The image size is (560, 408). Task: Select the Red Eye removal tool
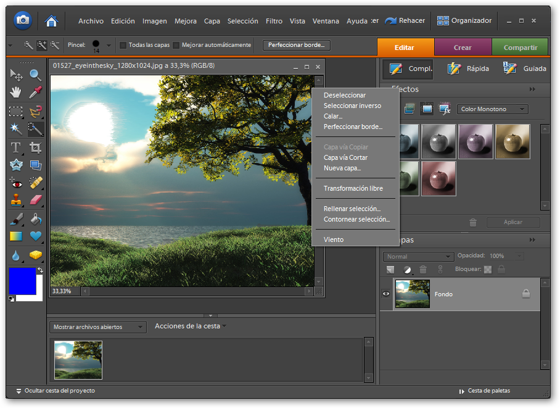click(16, 183)
